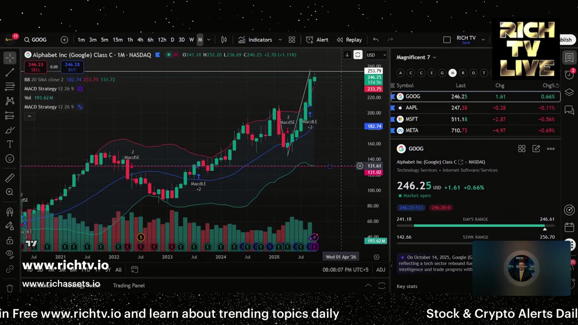Switch to the 15m timeframe
Viewport: 578px width, 325px height.
(117, 40)
